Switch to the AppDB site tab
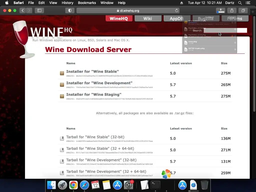This screenshot has height=192, width=256. click(177, 18)
